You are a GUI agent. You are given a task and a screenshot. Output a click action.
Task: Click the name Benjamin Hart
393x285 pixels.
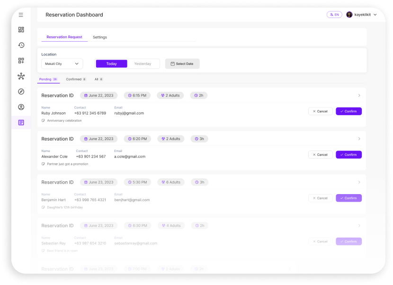(x=54, y=200)
